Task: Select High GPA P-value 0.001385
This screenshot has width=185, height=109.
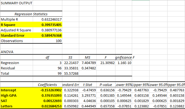Action: (x=106, y=95)
